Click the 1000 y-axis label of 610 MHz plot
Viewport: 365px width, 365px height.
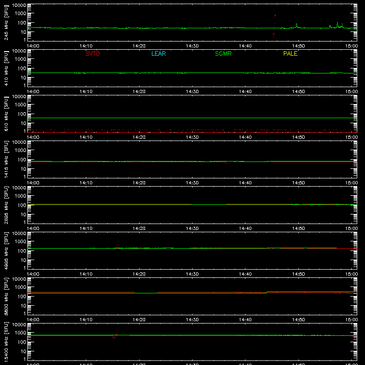[x=21, y=104]
